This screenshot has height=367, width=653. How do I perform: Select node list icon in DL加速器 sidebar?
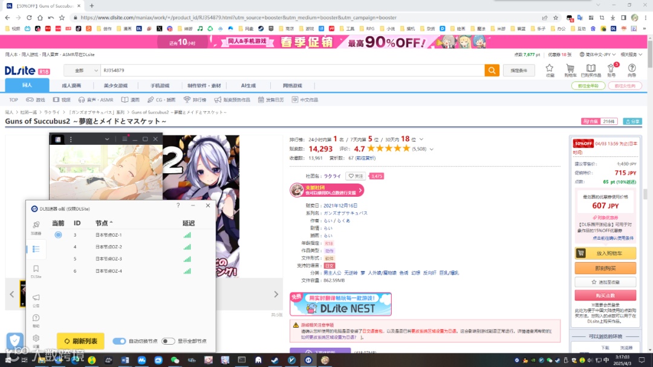[36, 249]
